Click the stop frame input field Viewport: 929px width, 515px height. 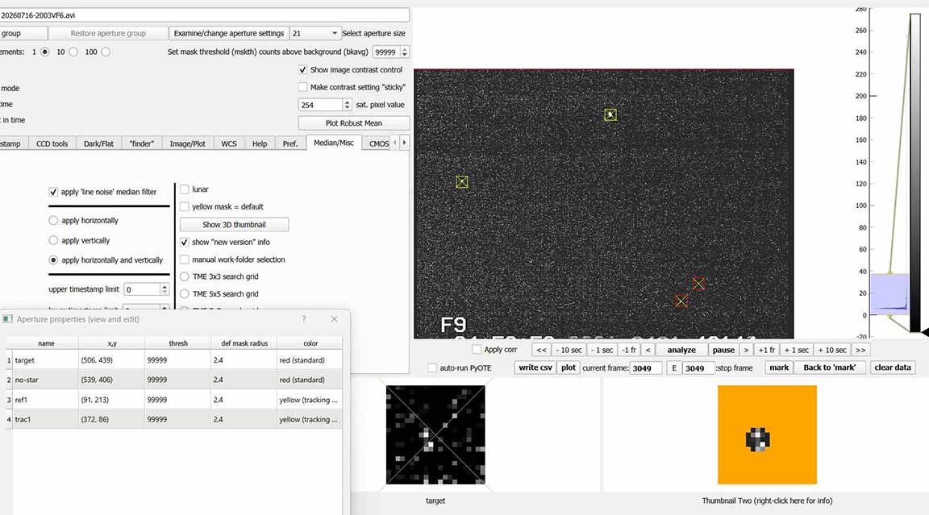click(x=698, y=368)
